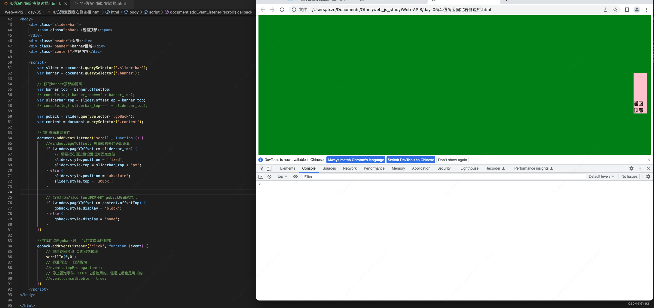Click Always match Chrome's language
The width and height of the screenshot is (654, 308).
(x=356, y=160)
